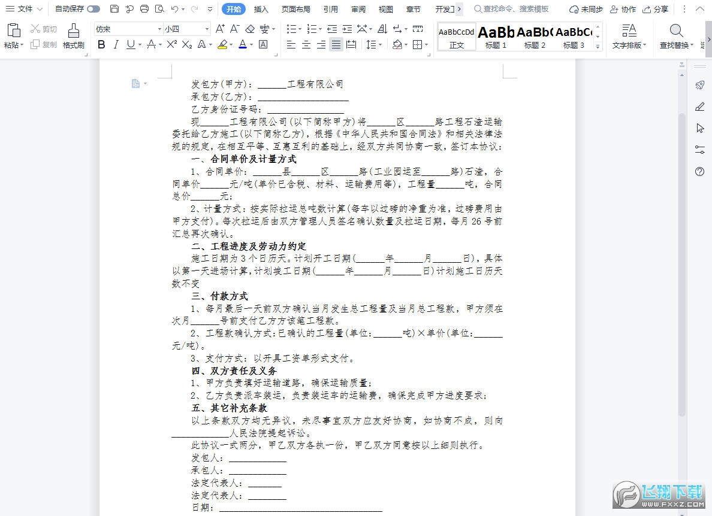The height and width of the screenshot is (516, 712).
Task: Click the 剪切 cut button
Action: [x=44, y=29]
